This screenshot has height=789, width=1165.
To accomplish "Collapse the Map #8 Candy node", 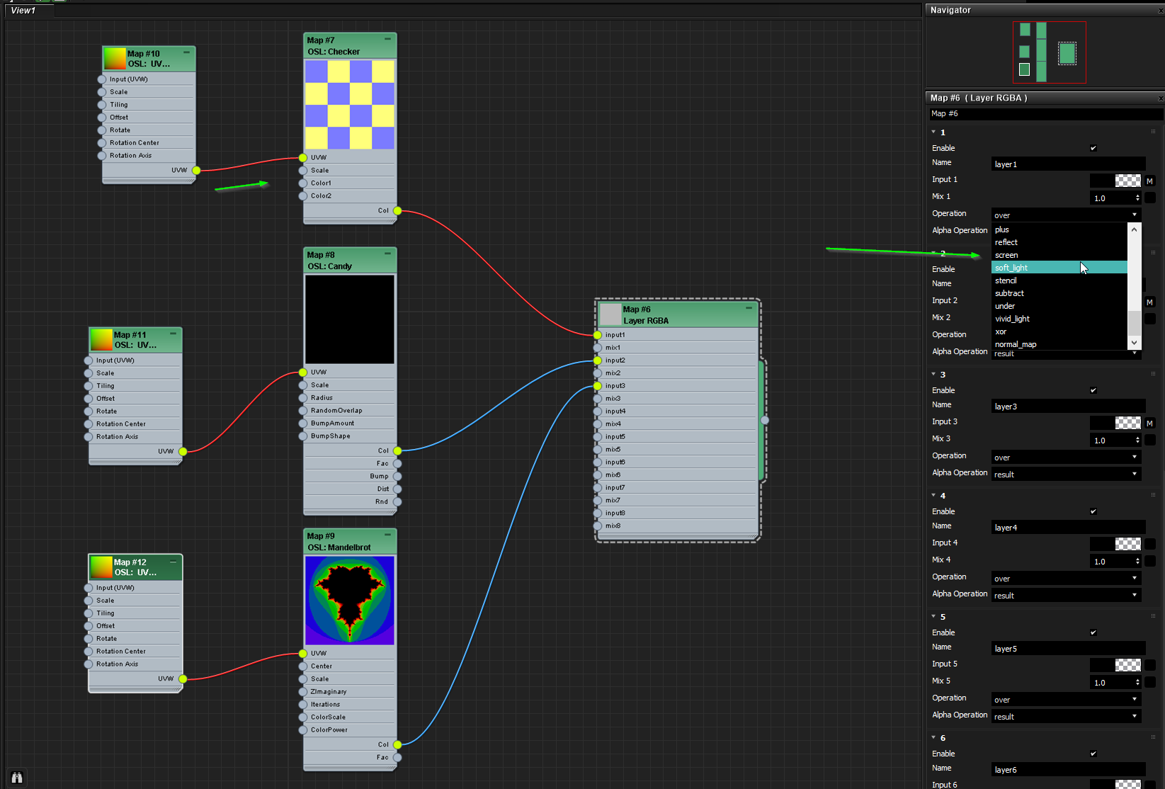I will (x=387, y=254).
